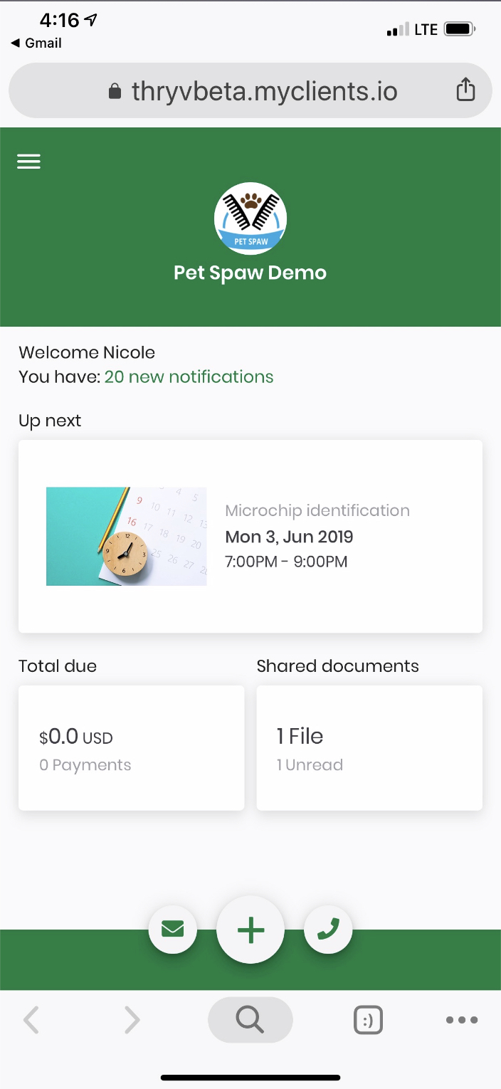Call business via phone icon
Screen dimensions: 501x1089
coord(328,929)
